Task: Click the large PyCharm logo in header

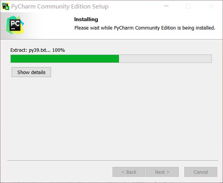Action: click(x=15, y=25)
